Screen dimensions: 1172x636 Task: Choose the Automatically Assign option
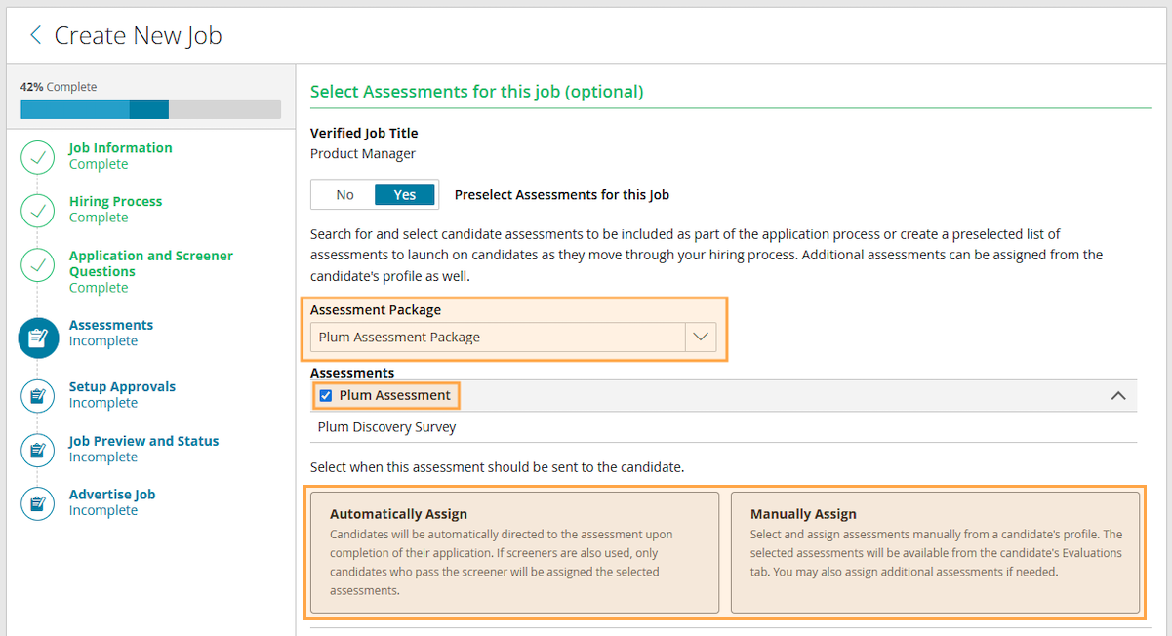[x=514, y=552]
